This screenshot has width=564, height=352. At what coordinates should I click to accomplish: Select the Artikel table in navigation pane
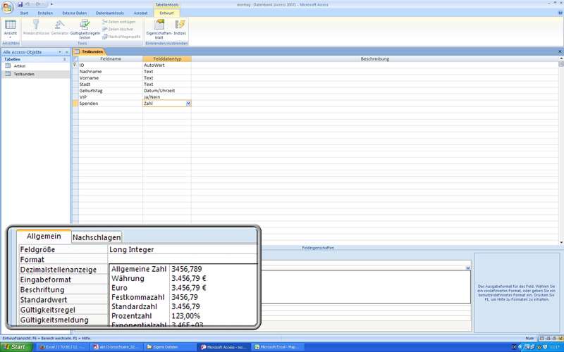[x=20, y=66]
